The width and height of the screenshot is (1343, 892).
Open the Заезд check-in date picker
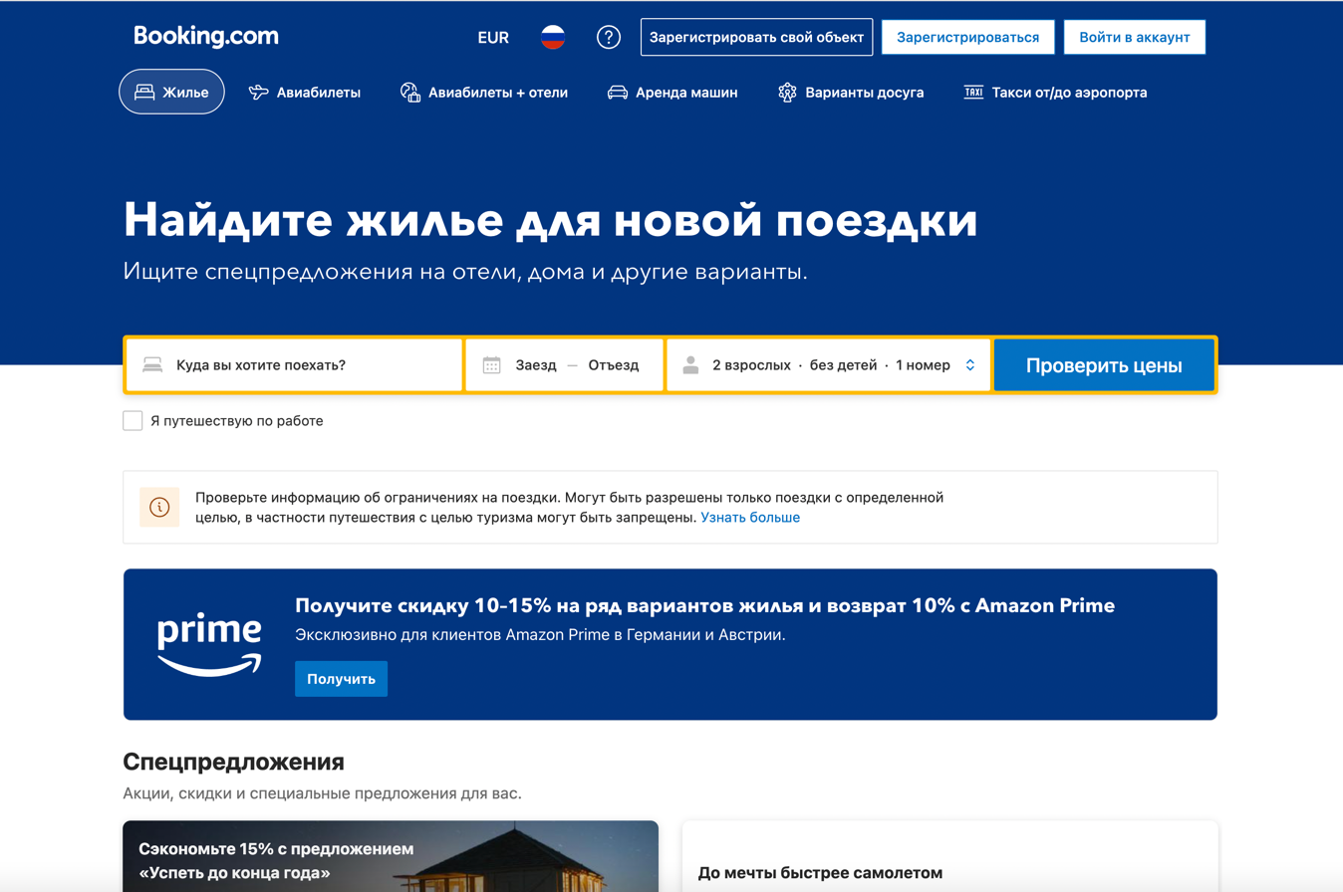(536, 365)
